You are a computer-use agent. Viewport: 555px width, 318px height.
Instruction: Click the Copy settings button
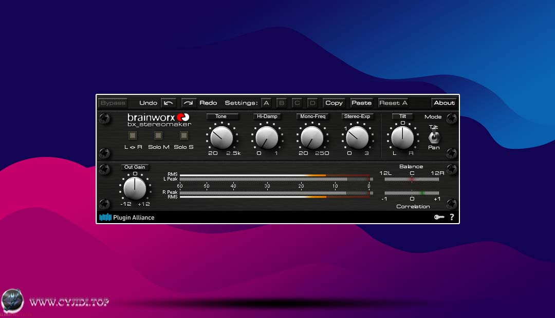click(x=334, y=103)
